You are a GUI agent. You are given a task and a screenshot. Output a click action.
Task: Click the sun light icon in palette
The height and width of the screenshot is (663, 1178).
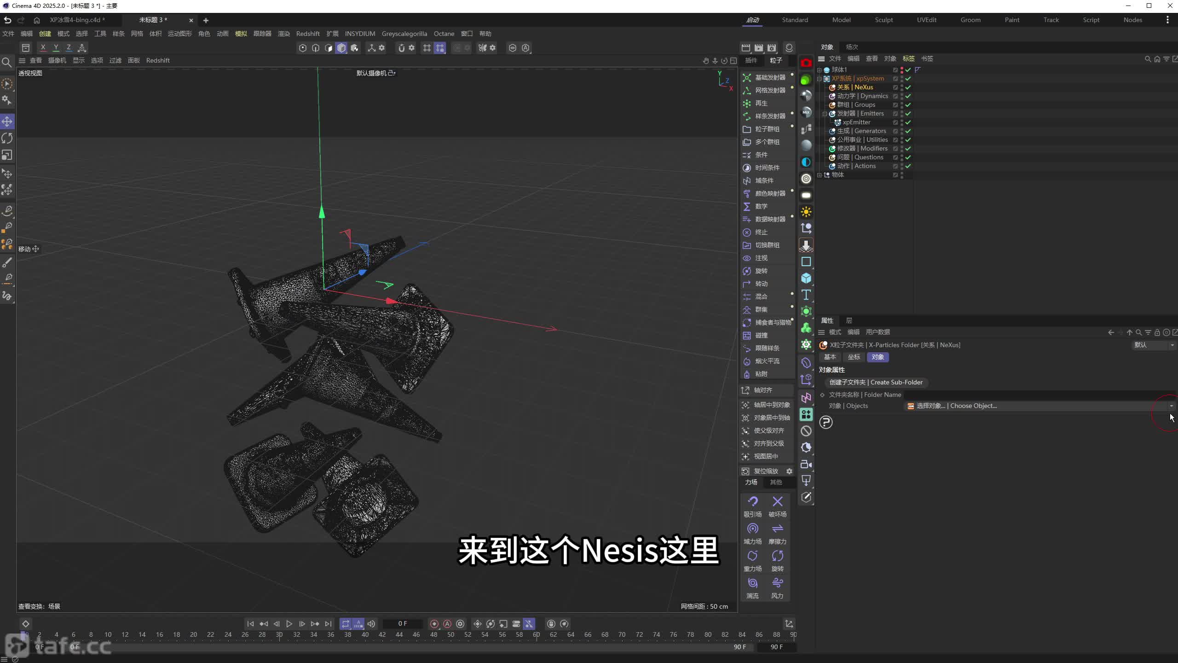806,212
